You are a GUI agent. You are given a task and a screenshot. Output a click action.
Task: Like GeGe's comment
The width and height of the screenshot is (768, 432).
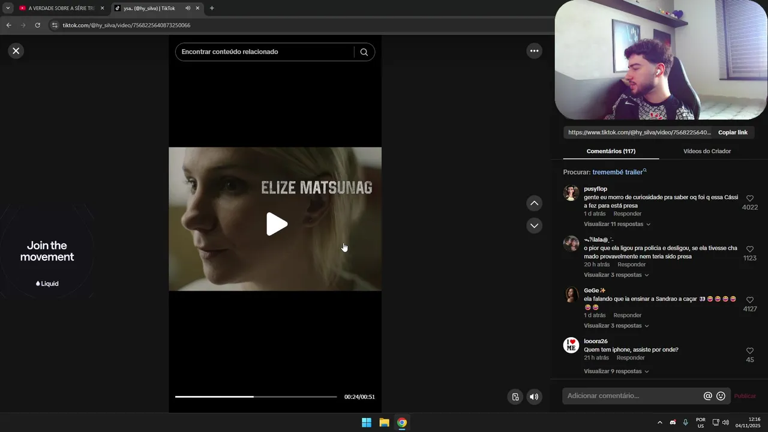749,300
